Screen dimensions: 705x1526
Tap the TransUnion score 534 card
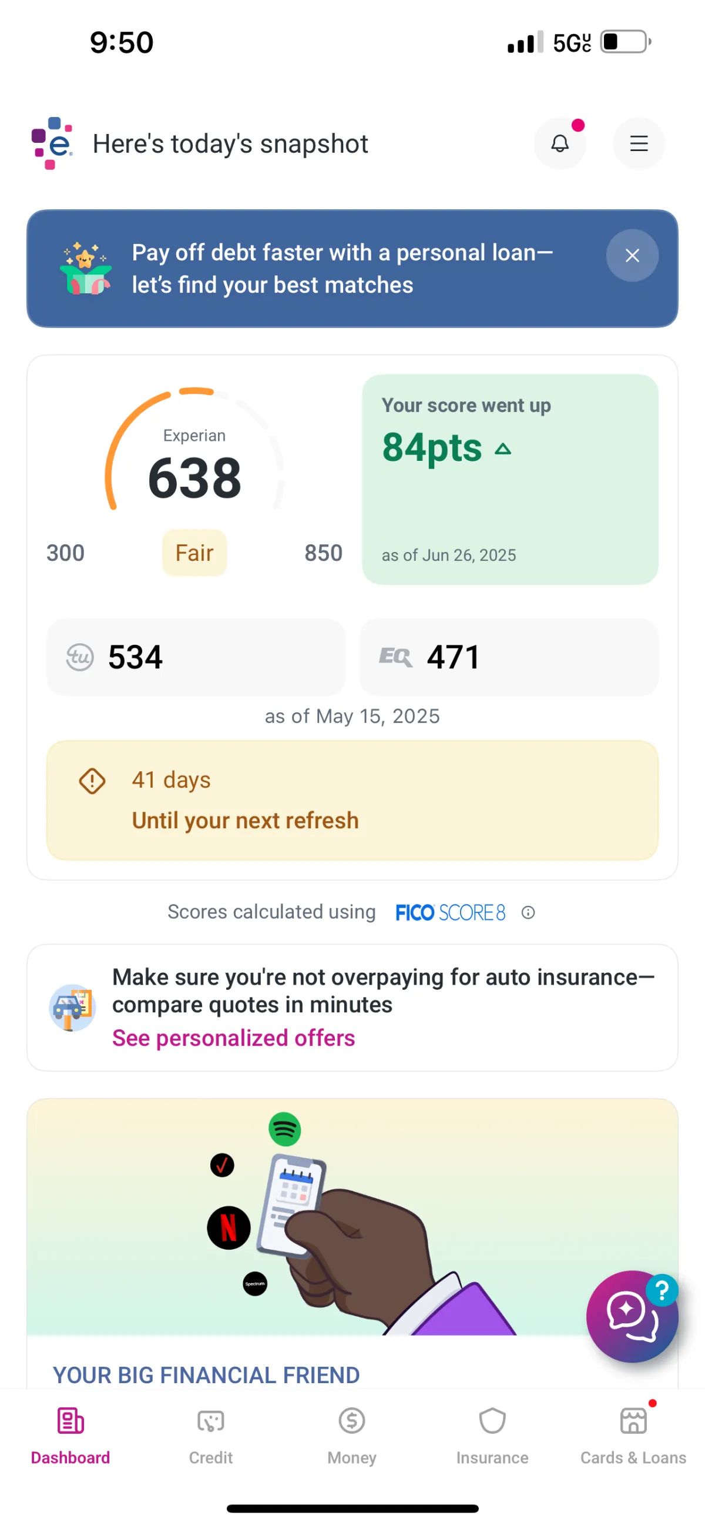[x=195, y=657]
